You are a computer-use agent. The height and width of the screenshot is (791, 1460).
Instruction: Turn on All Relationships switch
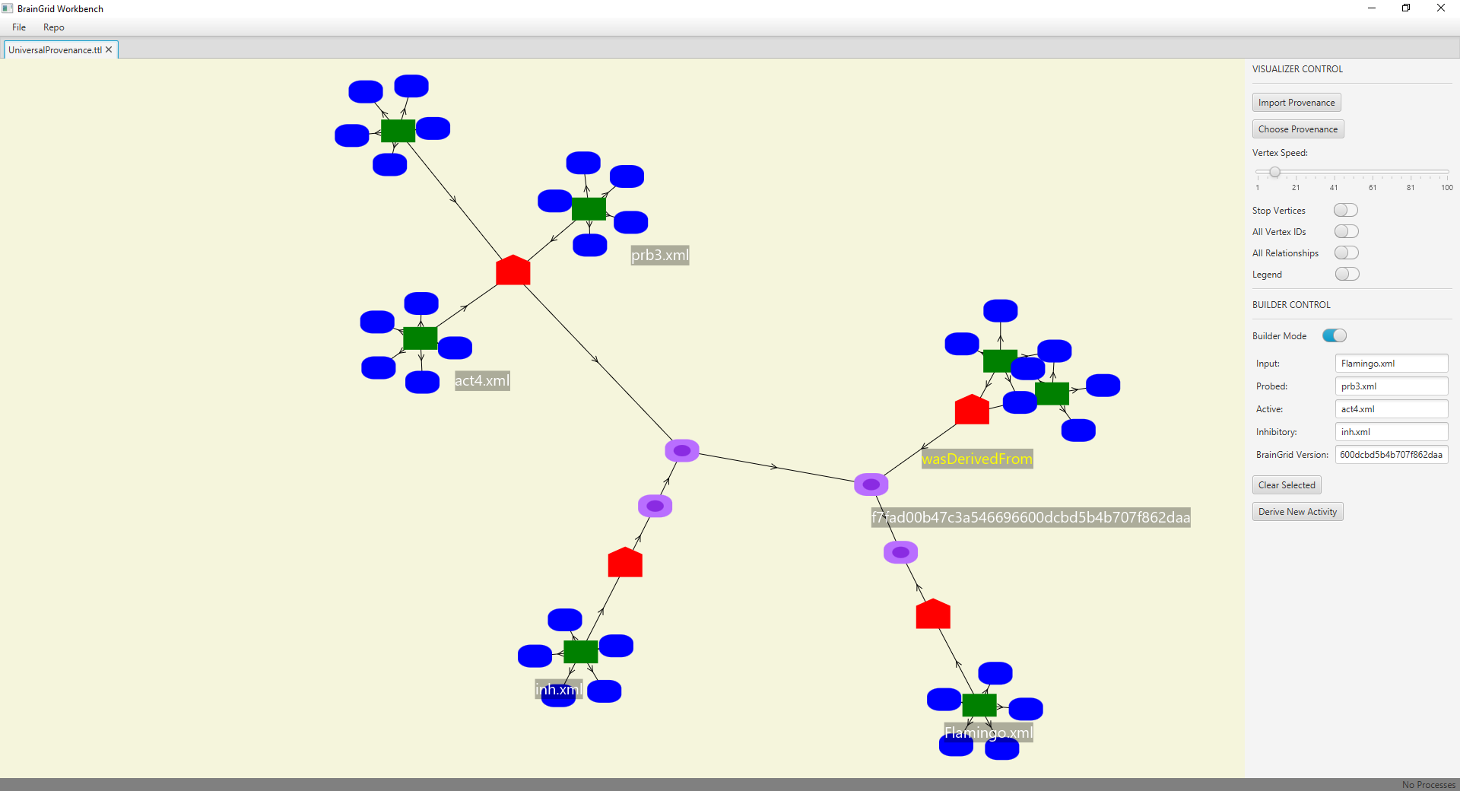pyautogui.click(x=1346, y=253)
